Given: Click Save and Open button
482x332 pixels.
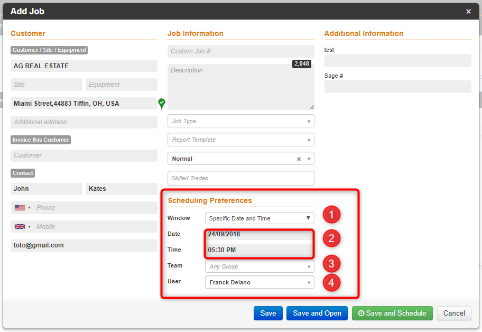Looking at the screenshot, I should [317, 313].
